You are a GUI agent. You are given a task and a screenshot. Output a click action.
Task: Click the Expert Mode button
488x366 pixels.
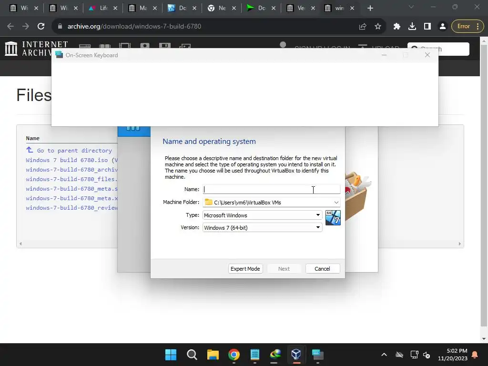[245, 269]
